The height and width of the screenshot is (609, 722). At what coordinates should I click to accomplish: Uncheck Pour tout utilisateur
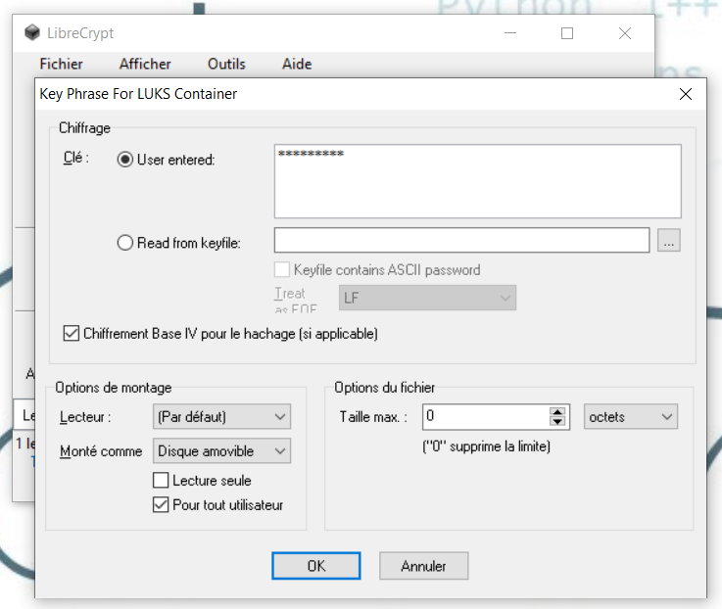tap(161, 505)
